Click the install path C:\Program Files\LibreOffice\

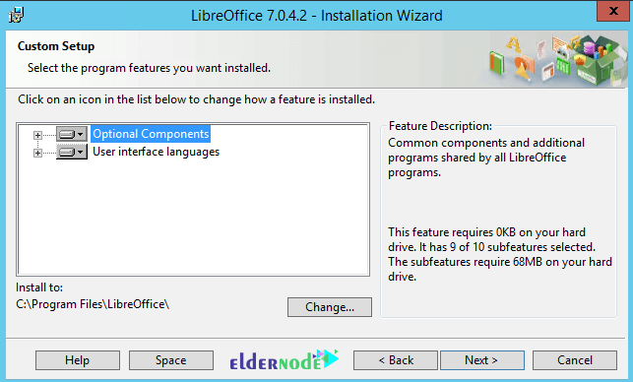tap(93, 304)
